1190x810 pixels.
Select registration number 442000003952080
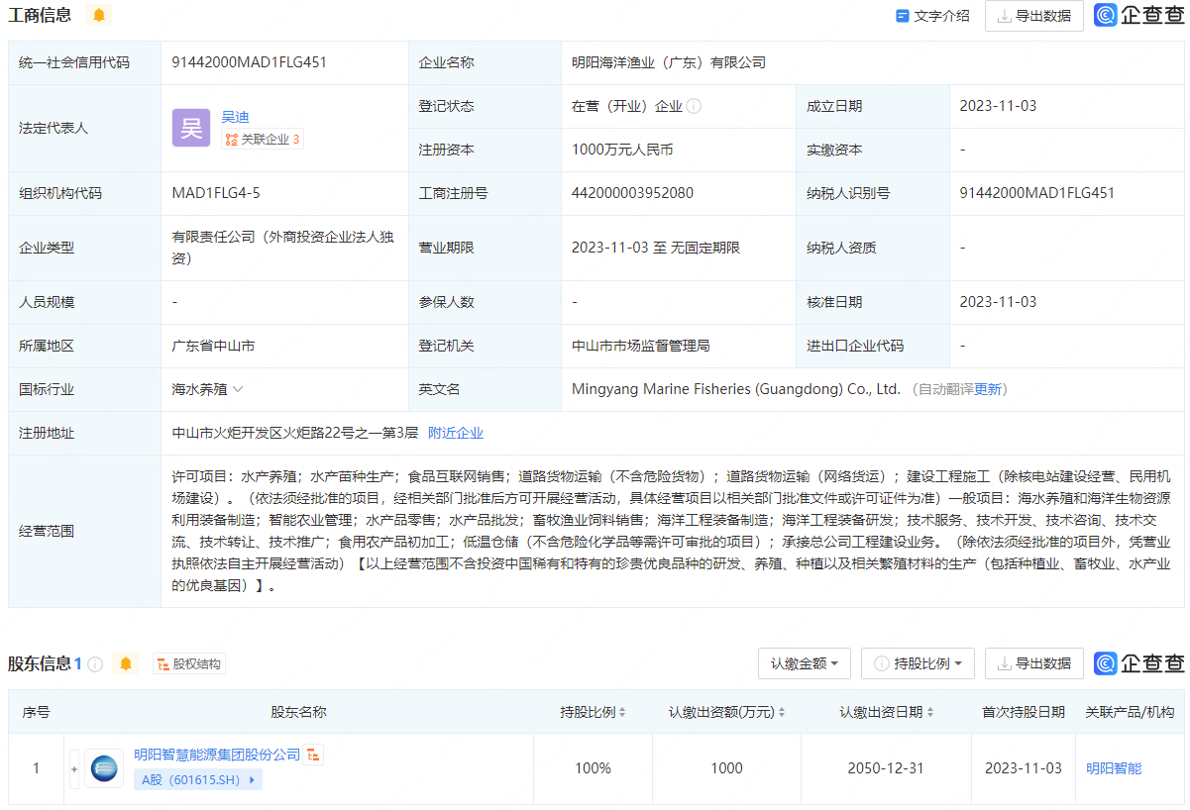(632, 193)
